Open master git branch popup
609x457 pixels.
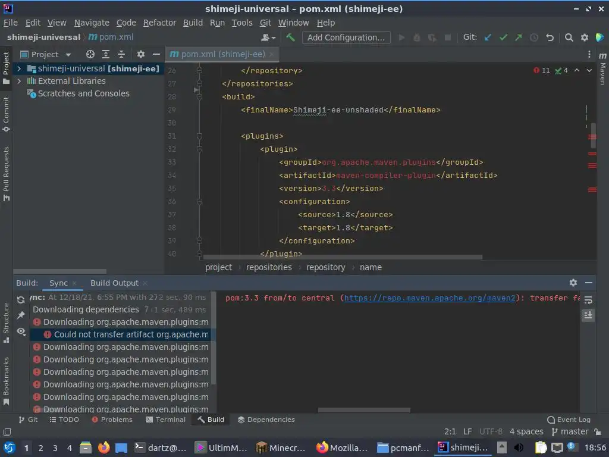click(x=570, y=432)
